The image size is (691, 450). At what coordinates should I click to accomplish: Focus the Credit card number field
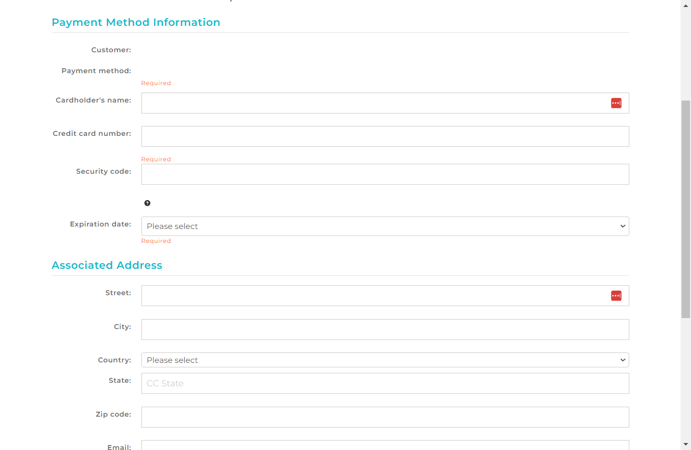(x=385, y=136)
